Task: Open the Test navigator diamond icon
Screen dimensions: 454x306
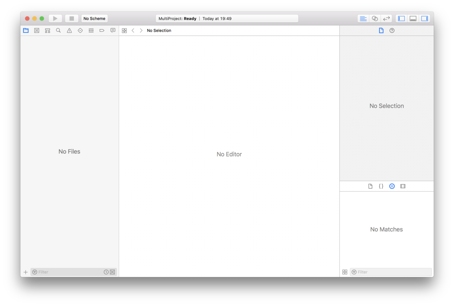Action: (80, 30)
